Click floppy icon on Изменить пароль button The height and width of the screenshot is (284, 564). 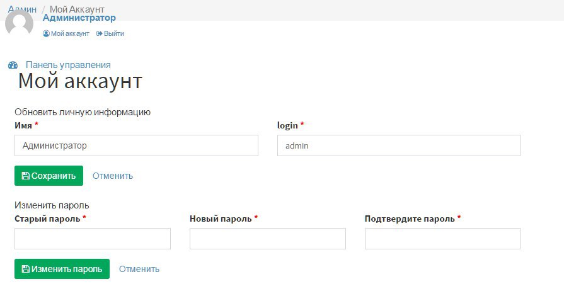(x=26, y=269)
